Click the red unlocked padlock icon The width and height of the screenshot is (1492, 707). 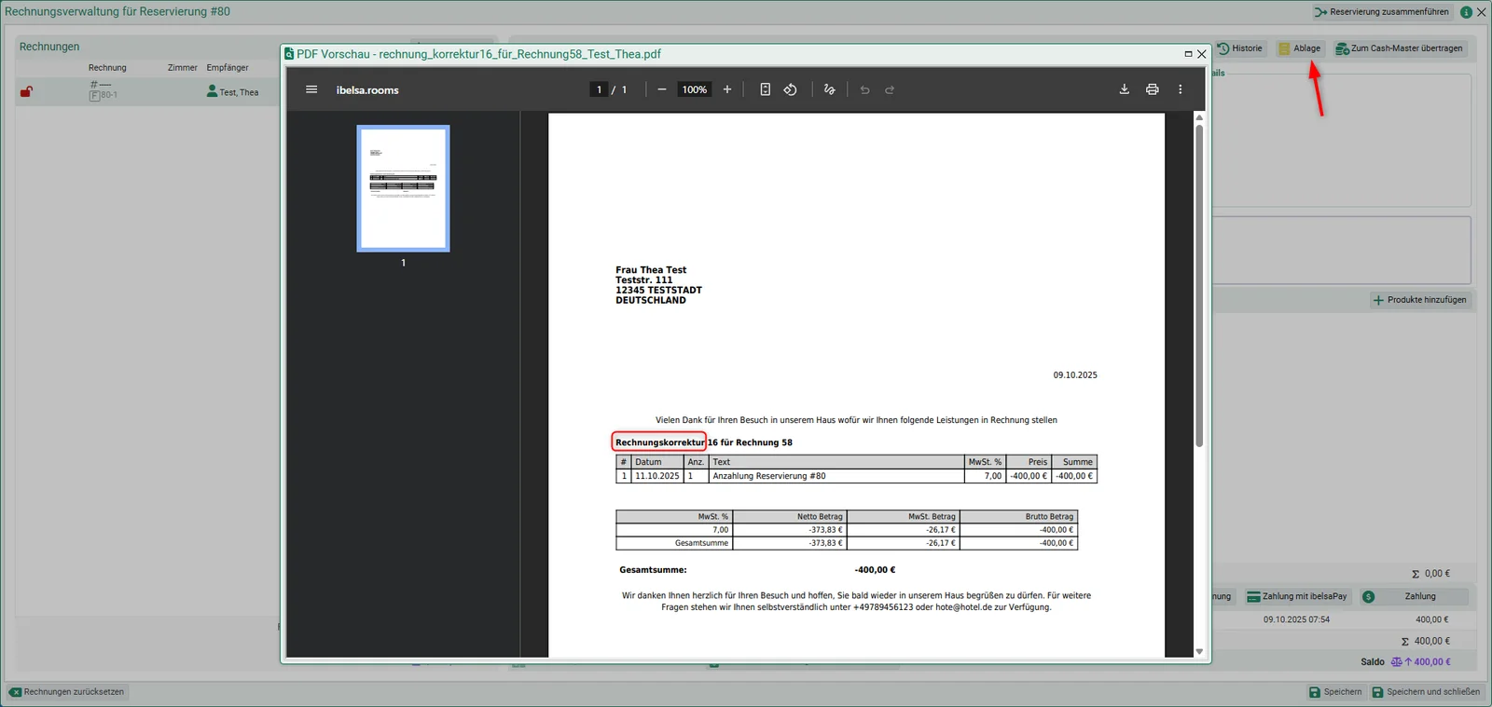click(26, 91)
